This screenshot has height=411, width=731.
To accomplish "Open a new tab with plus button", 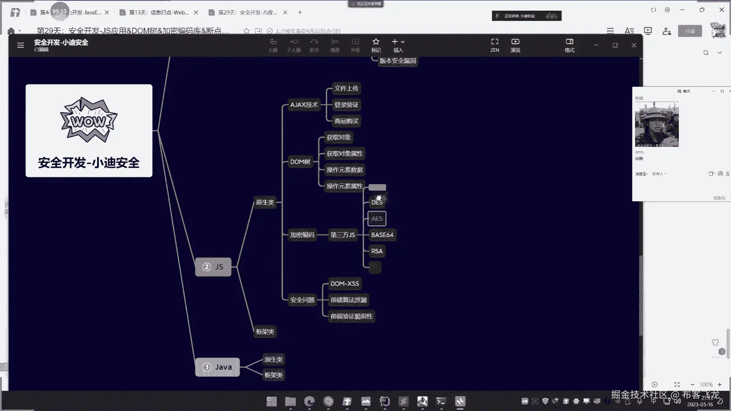I will pos(300,13).
